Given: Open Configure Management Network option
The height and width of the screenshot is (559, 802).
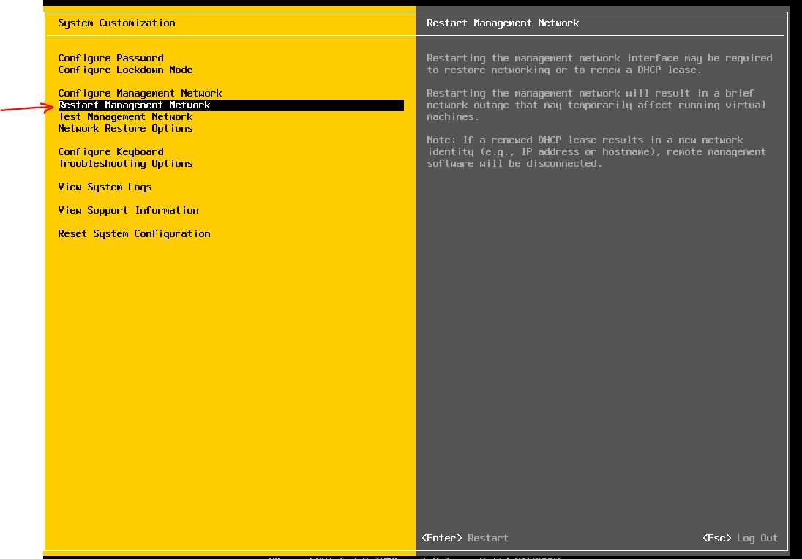Looking at the screenshot, I should coord(140,93).
